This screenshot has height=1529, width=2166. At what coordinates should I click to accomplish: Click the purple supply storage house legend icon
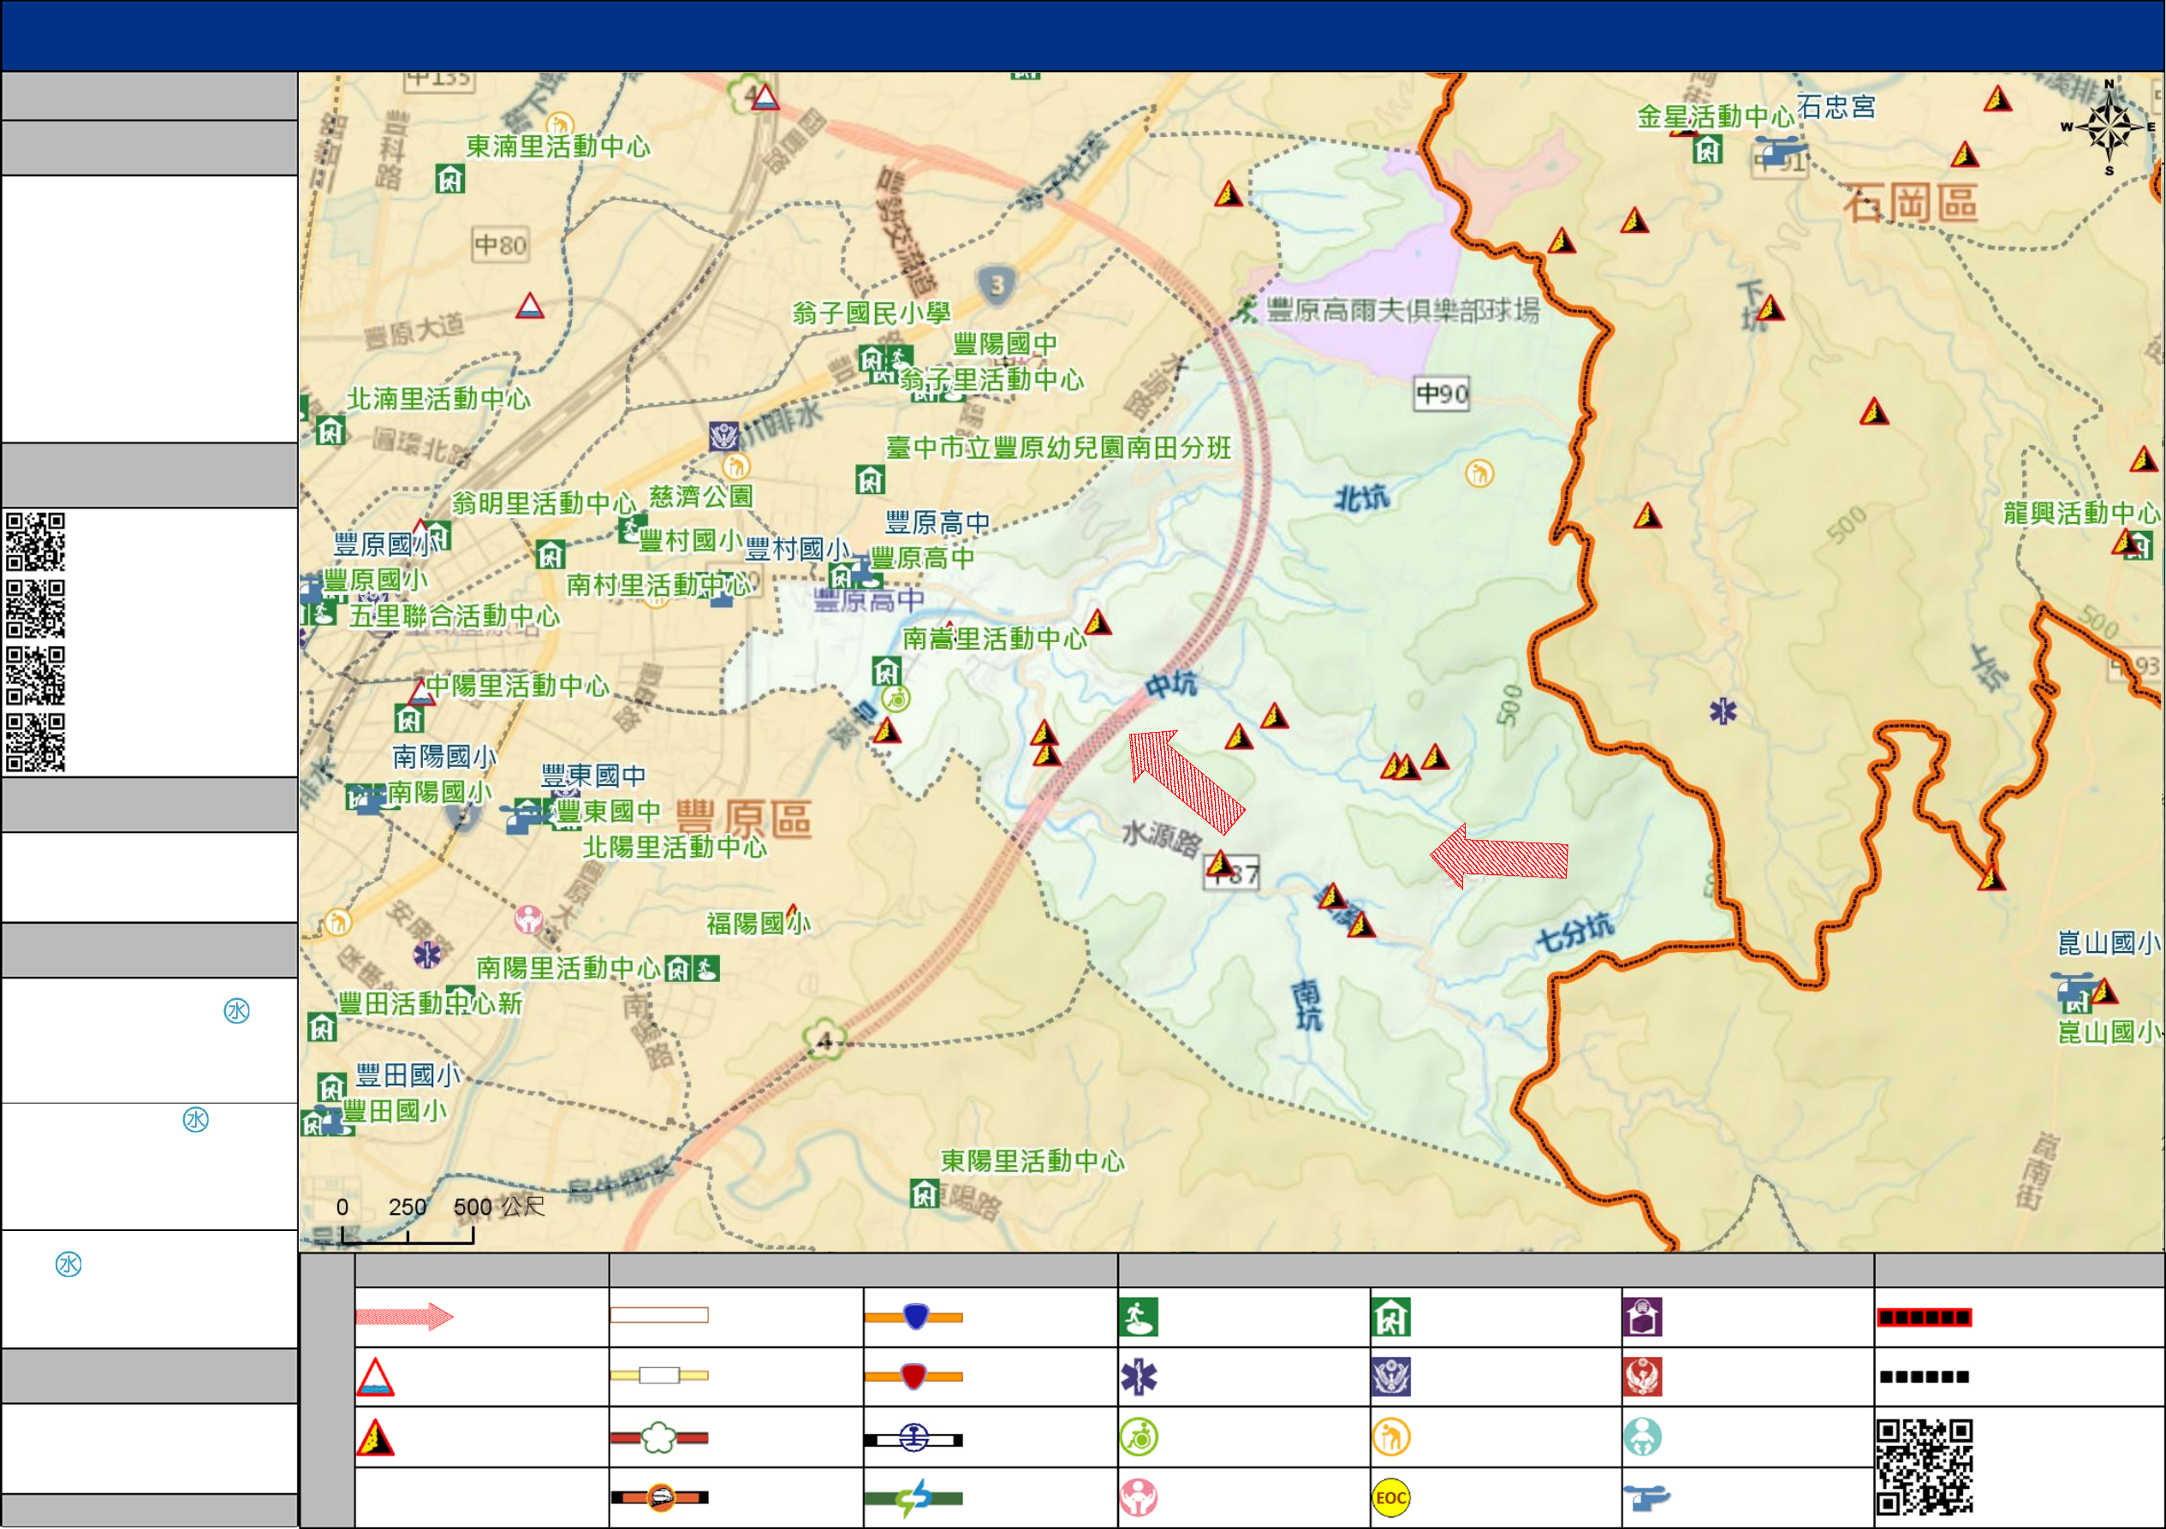pyautogui.click(x=1642, y=1317)
